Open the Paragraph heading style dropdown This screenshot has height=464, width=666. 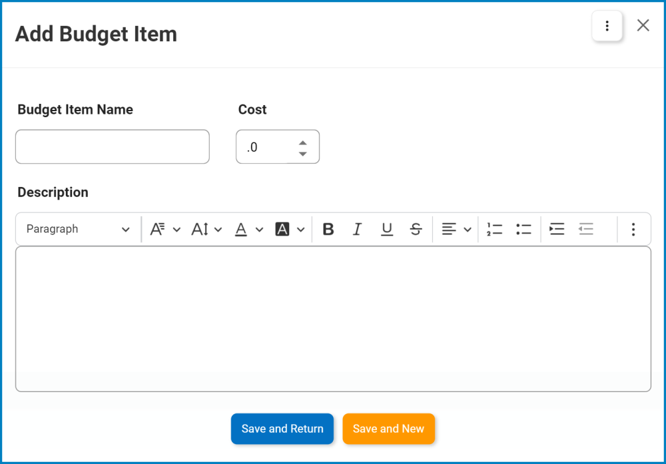[x=78, y=230]
